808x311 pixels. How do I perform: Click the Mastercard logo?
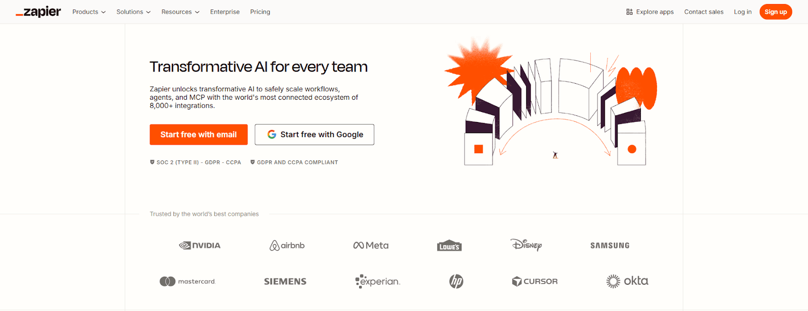187,281
